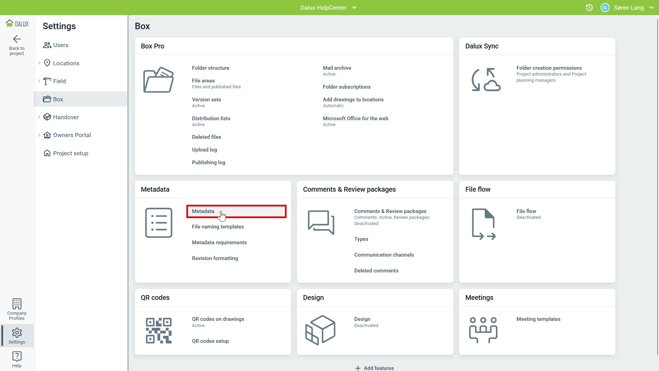Click the Meetings people icon
The width and height of the screenshot is (659, 371).
(x=483, y=330)
